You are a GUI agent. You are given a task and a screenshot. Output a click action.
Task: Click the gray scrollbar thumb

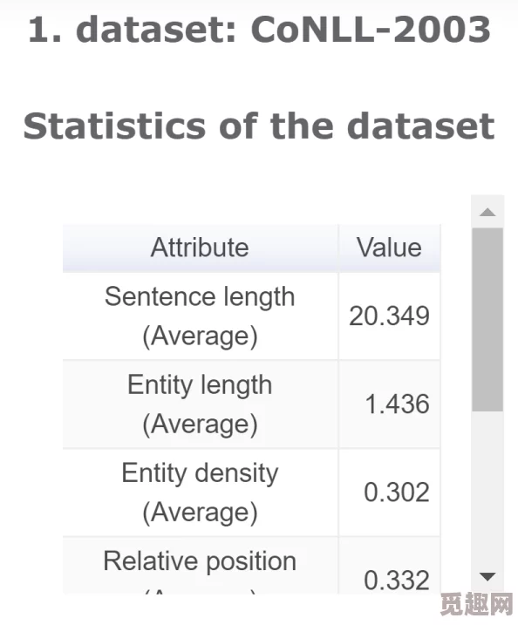click(487, 320)
